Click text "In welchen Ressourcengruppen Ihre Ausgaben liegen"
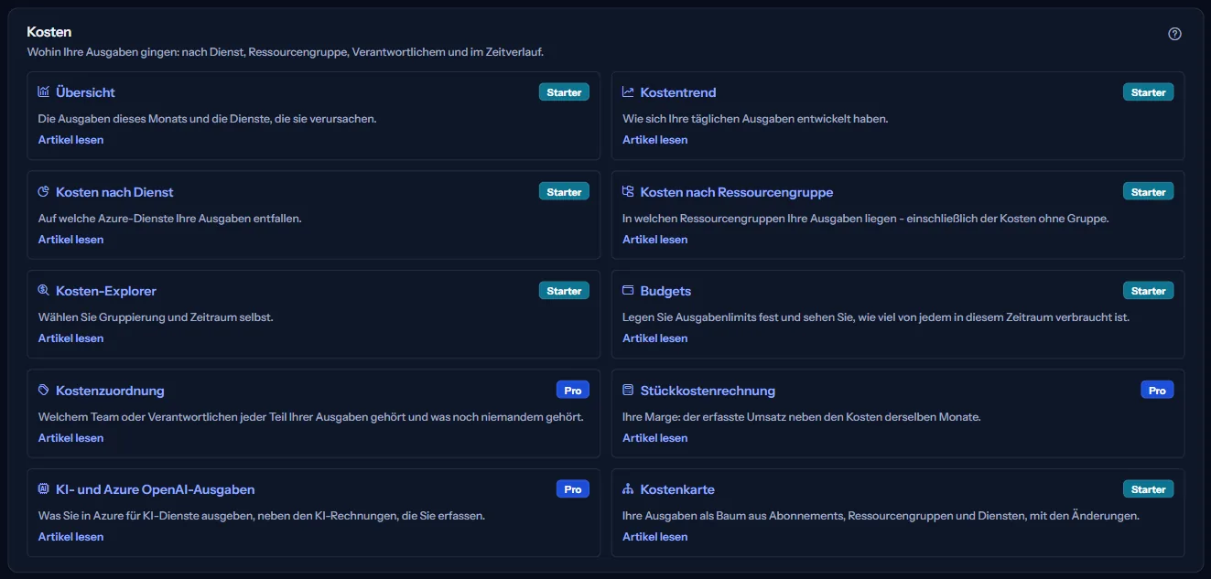 (x=865, y=219)
